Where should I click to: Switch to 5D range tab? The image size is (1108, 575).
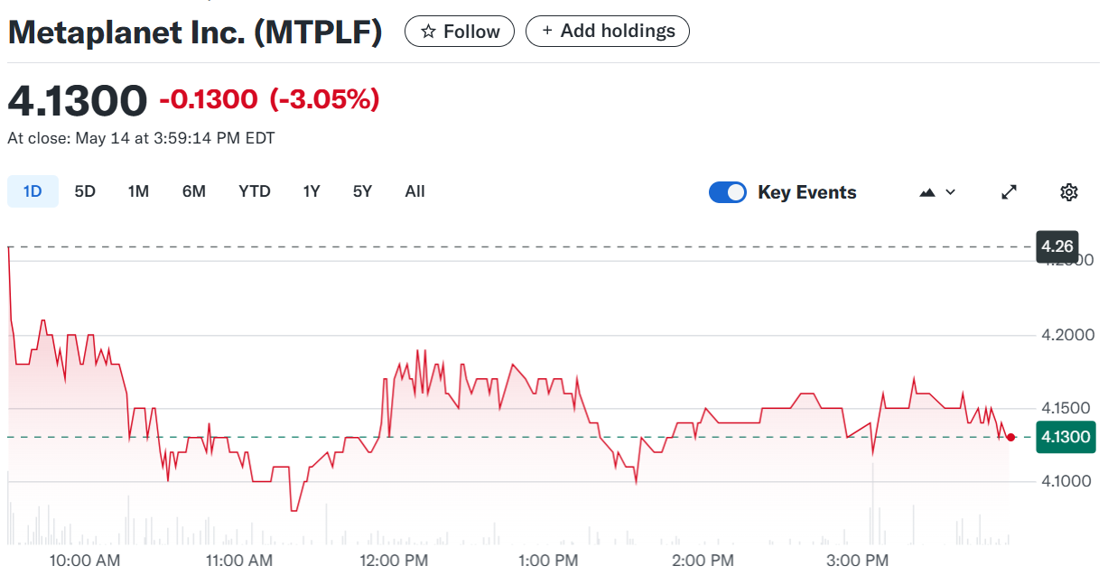click(x=85, y=191)
